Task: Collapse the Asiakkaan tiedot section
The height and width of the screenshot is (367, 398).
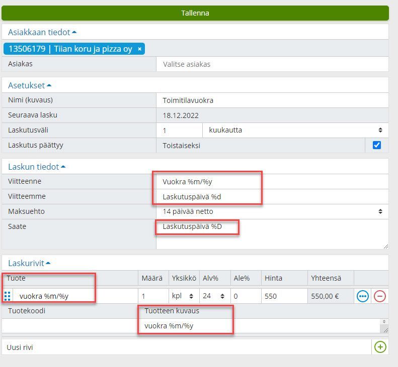Action: pos(42,32)
